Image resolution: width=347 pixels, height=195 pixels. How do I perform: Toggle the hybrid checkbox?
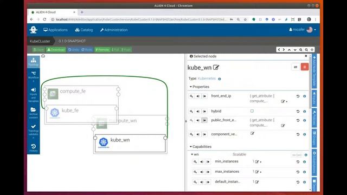point(252,111)
